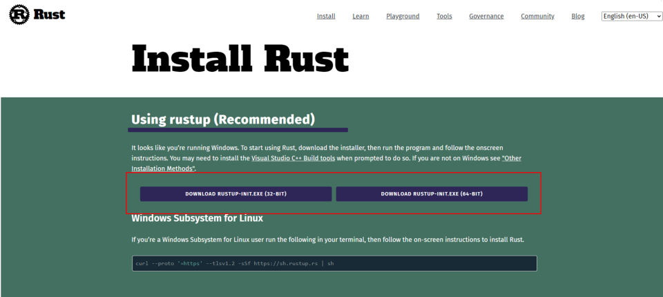
Task: Download rustup-init.exe 32-bit installer
Action: click(x=236, y=194)
